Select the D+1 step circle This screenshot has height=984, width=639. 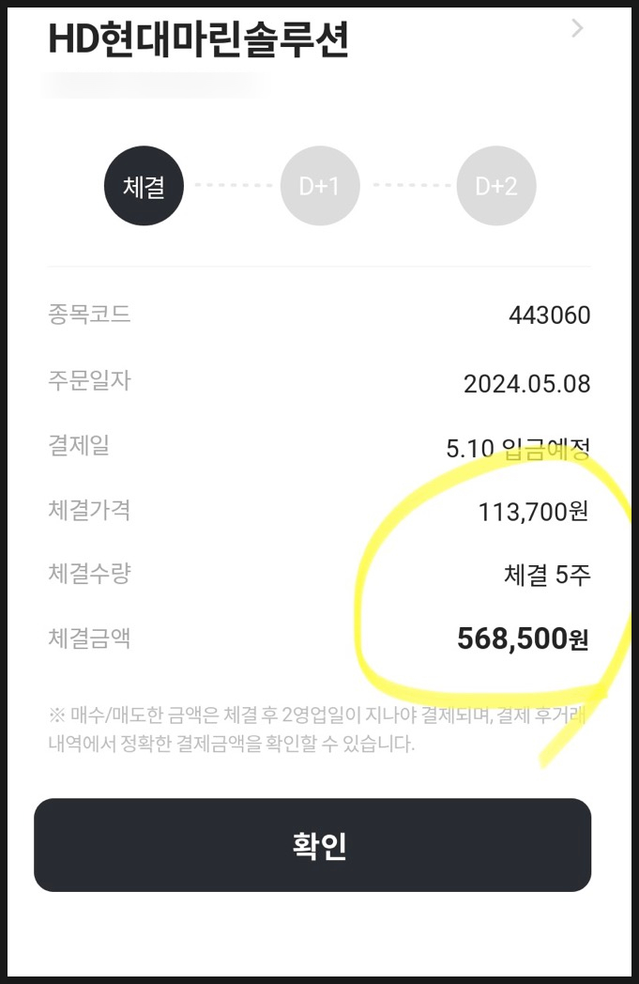click(320, 186)
